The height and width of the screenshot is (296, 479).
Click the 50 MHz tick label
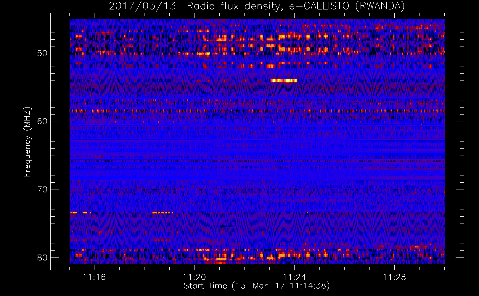coord(42,53)
